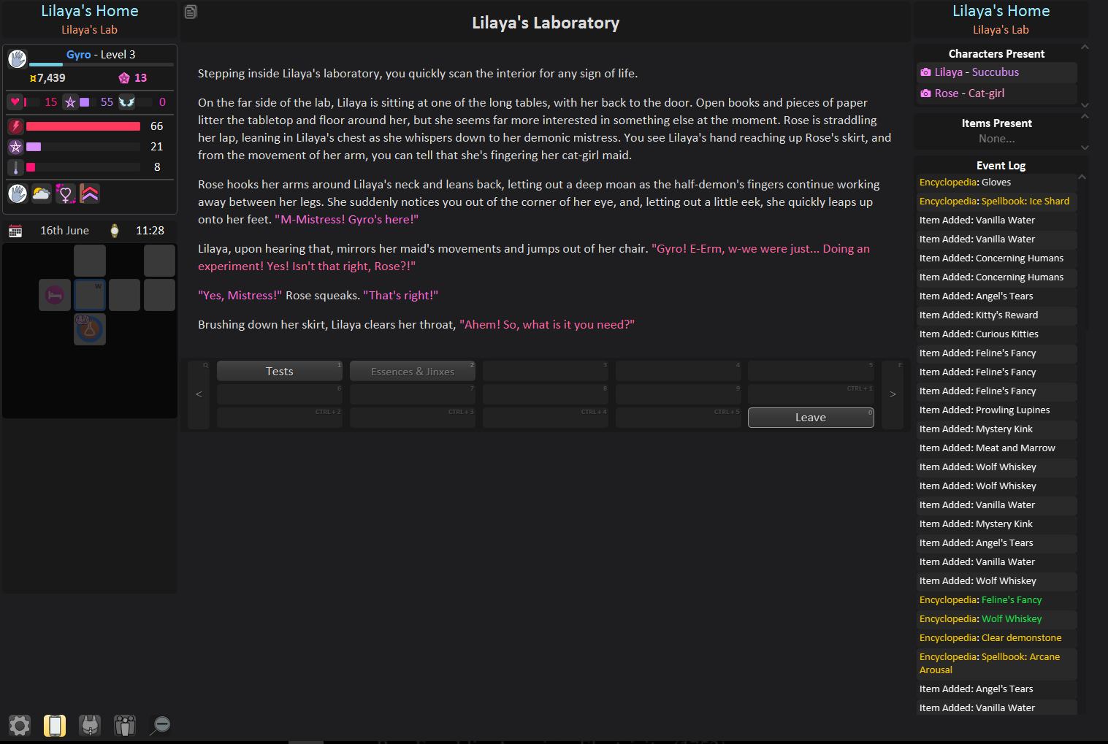Click the journal icon at top of main panel
Image resolution: width=1108 pixels, height=744 pixels.
coord(191,12)
